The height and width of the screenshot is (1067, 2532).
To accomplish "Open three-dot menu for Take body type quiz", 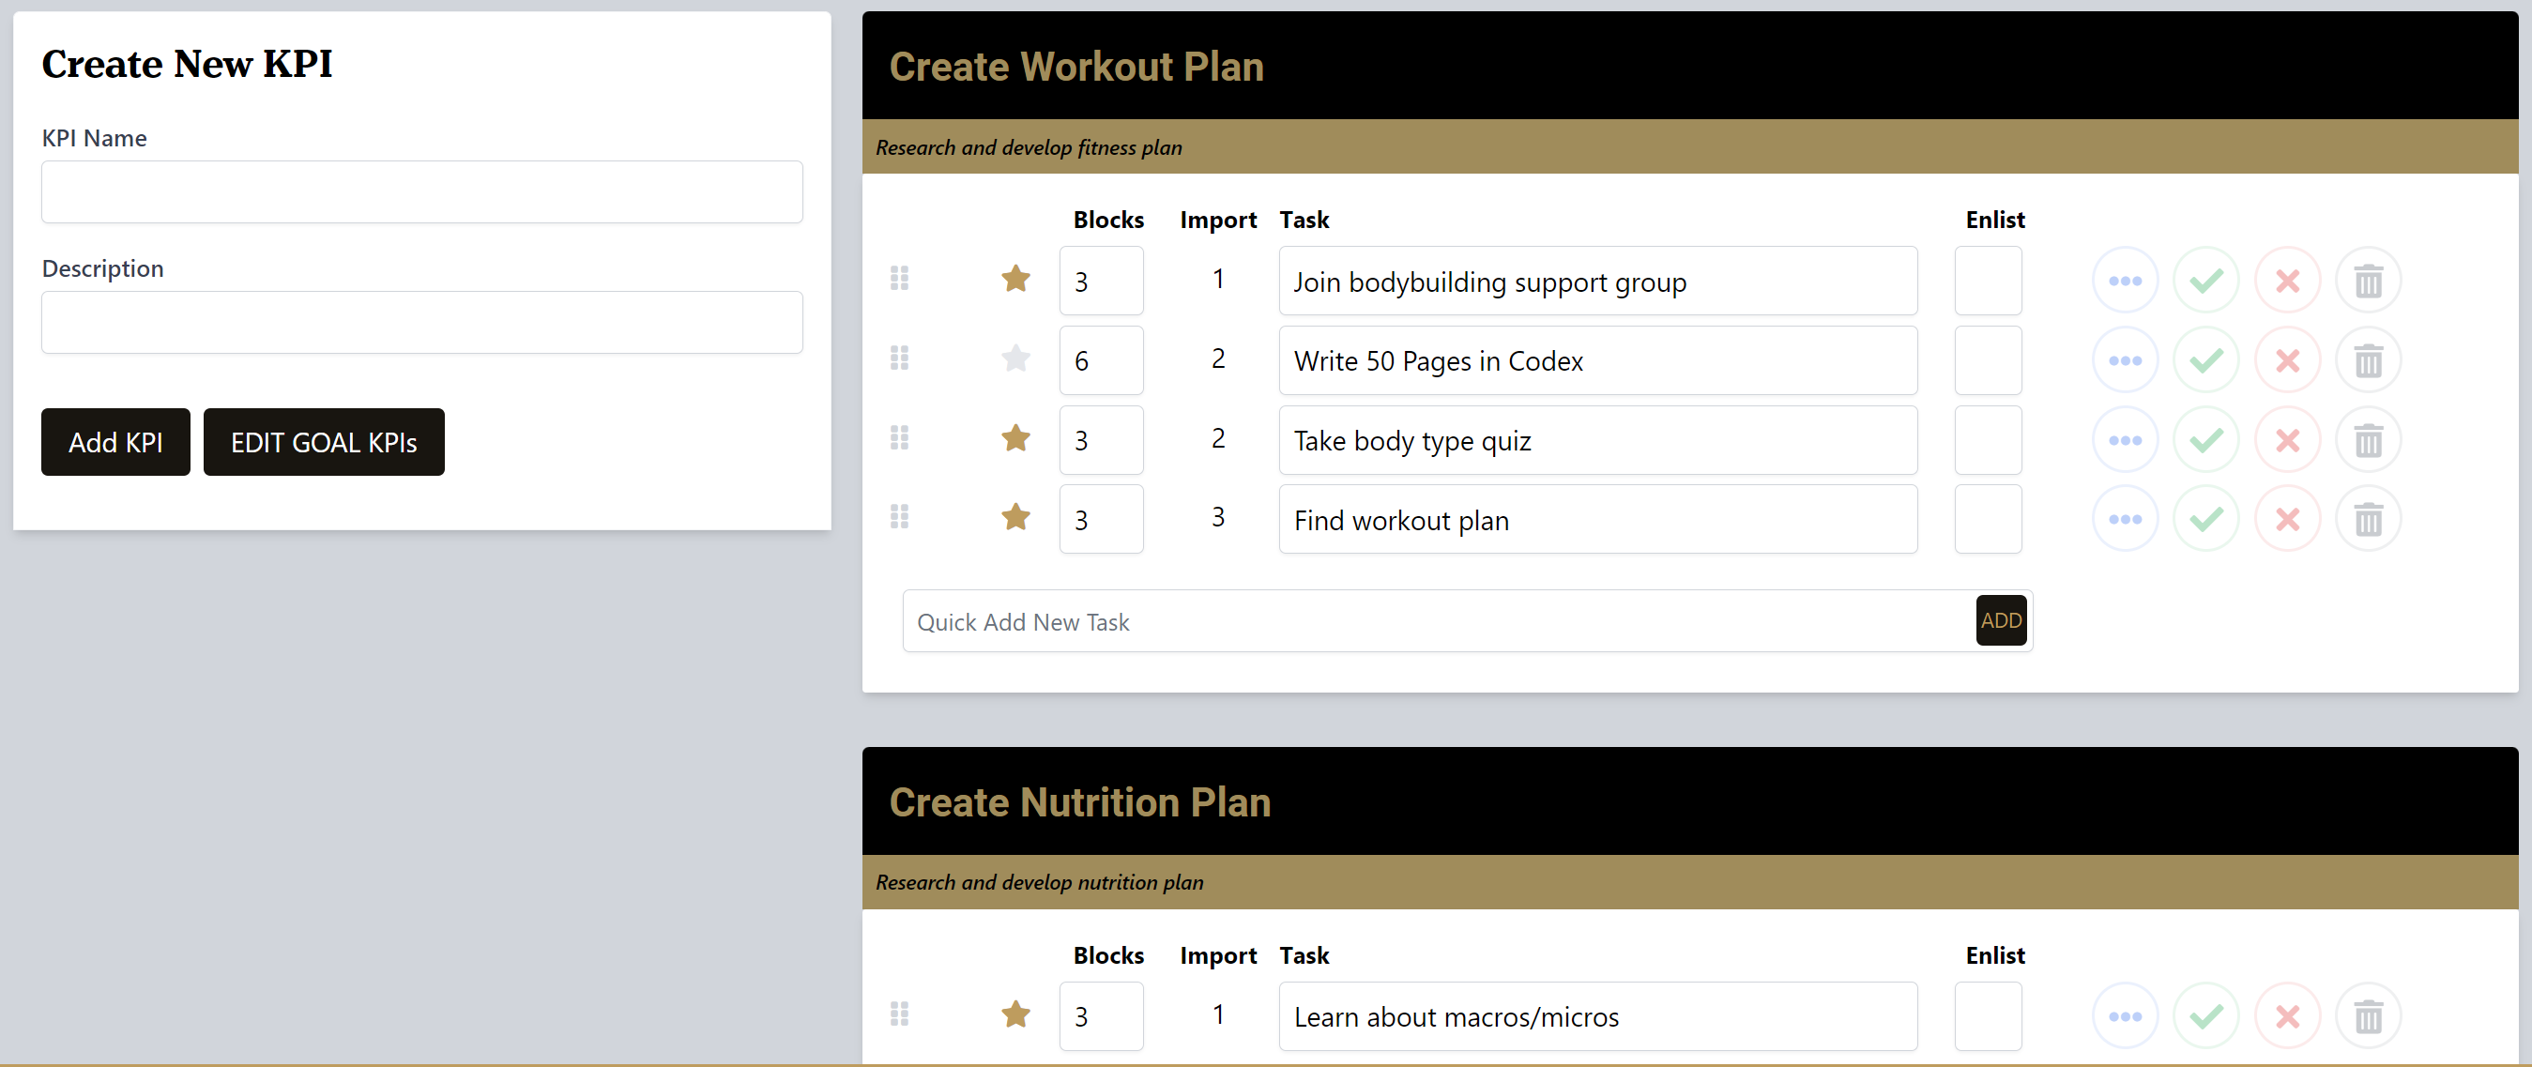I will click(x=2124, y=440).
